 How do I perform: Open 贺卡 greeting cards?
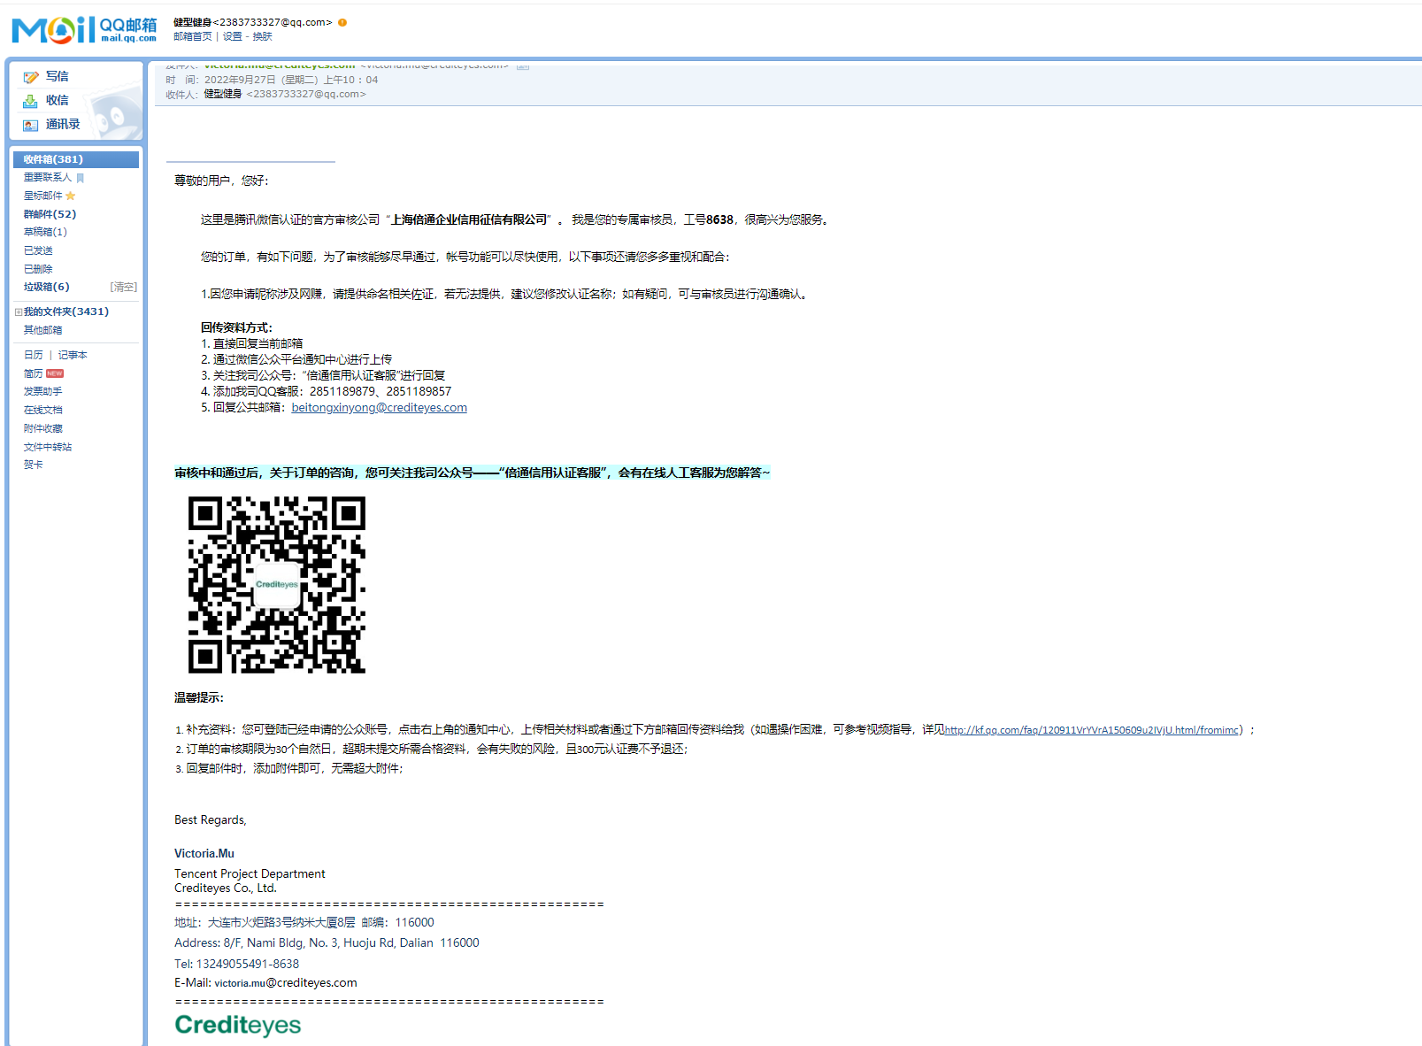pyautogui.click(x=34, y=465)
